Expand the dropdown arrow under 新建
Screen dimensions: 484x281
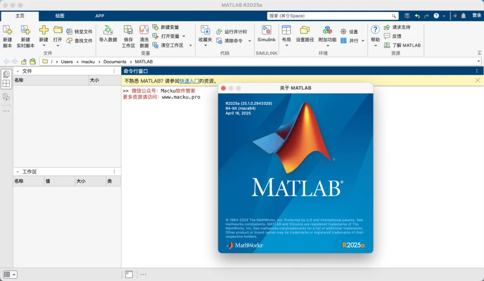click(x=43, y=46)
